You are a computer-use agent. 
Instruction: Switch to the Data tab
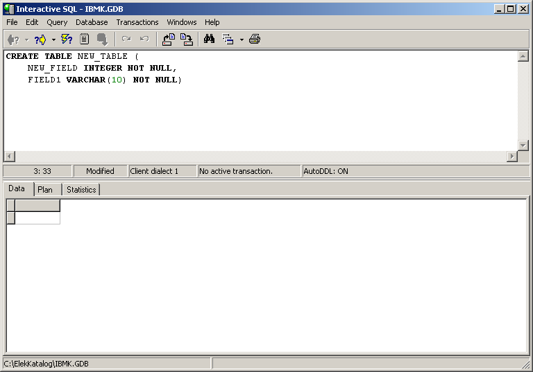pyautogui.click(x=17, y=188)
